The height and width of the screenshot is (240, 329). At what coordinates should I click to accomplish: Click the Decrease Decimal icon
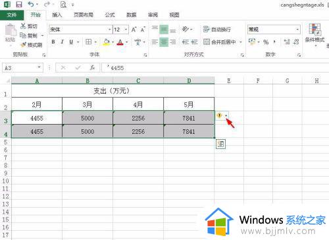(x=296, y=42)
